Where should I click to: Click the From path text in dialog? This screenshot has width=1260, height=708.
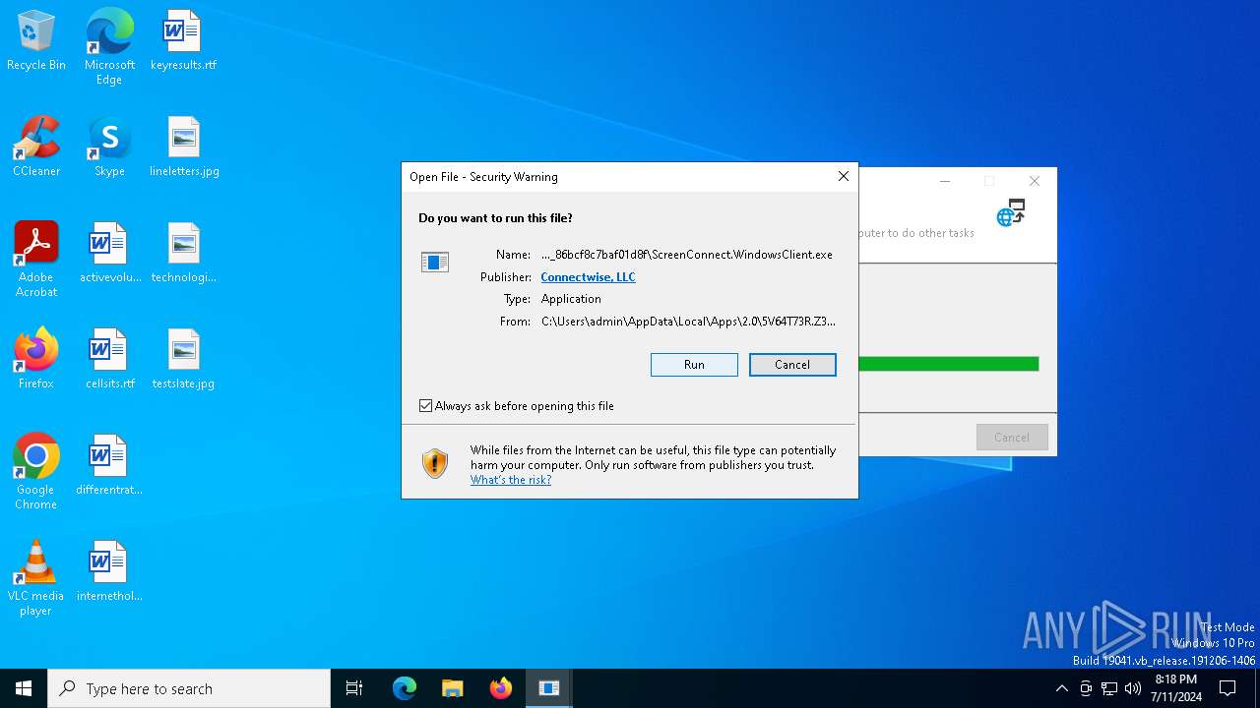[x=688, y=322]
